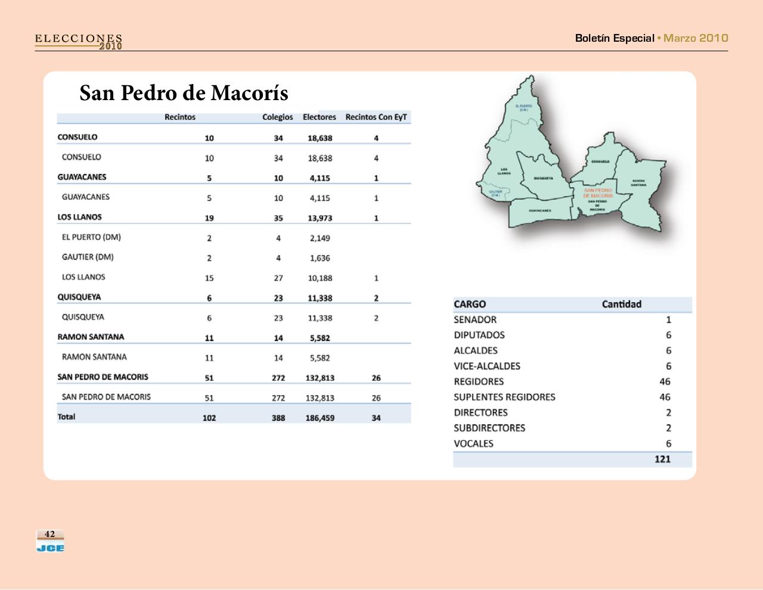Select the Electores column header

coord(320,117)
